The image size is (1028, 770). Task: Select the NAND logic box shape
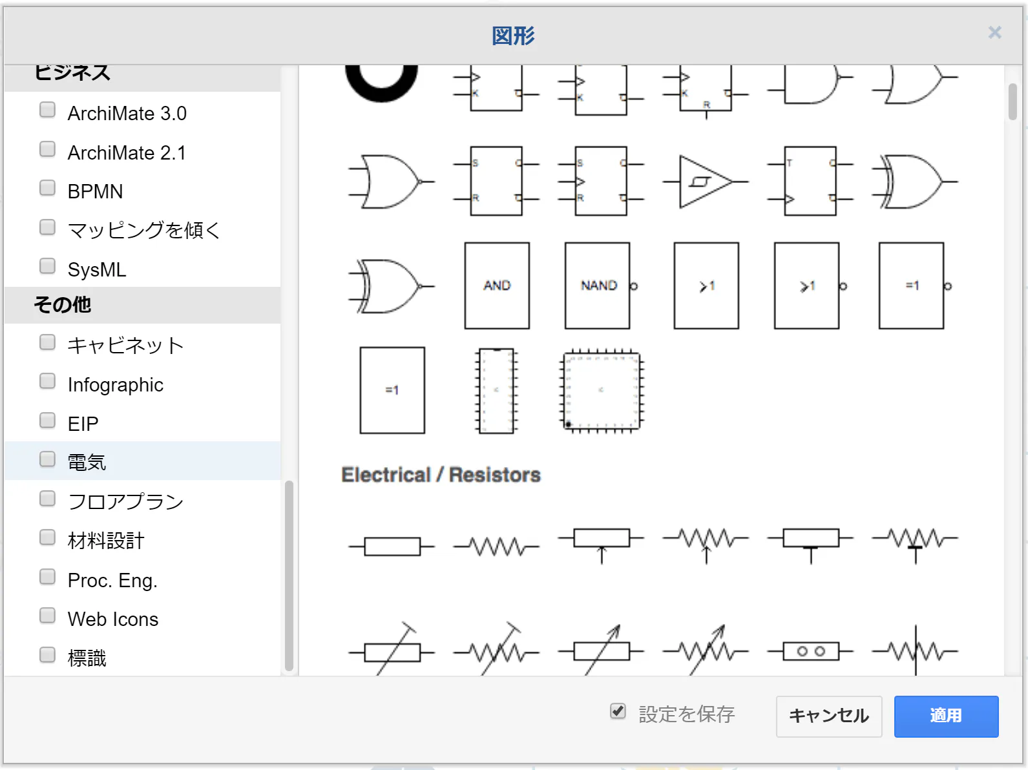601,286
